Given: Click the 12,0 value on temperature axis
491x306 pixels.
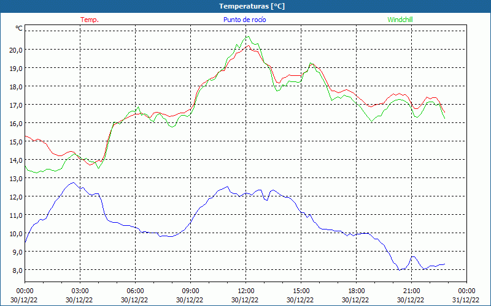Looking at the screenshot, I should click(x=16, y=197).
